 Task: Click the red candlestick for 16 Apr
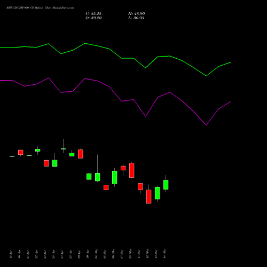tap(21, 152)
